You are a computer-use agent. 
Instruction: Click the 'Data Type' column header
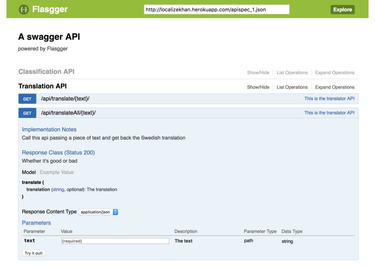coord(292,231)
